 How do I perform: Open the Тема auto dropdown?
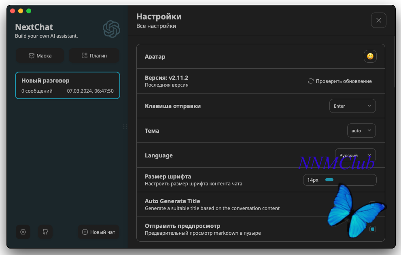[x=361, y=131]
